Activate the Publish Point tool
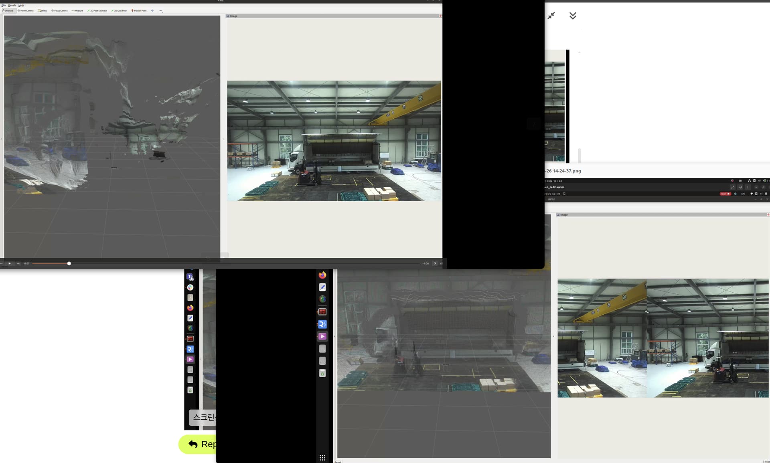The image size is (770, 463). (x=139, y=11)
